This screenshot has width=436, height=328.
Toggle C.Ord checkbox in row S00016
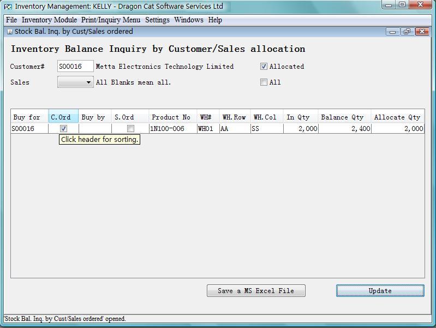[x=64, y=129]
